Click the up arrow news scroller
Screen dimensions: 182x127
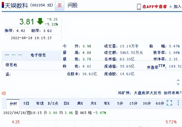[x=178, y=80]
